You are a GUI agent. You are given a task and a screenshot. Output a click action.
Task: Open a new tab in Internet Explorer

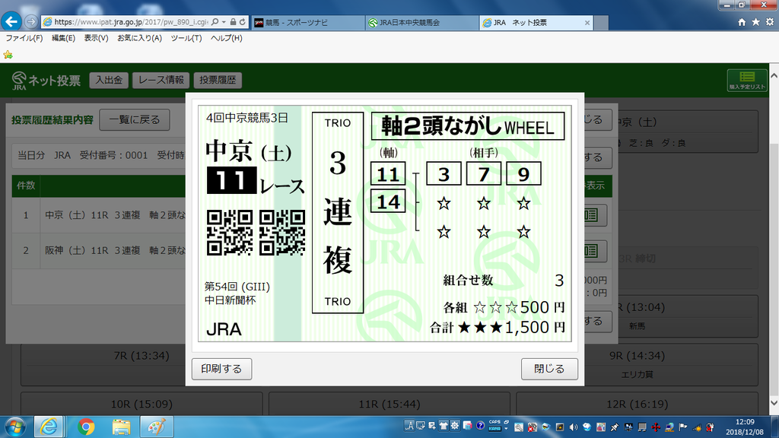coord(601,22)
